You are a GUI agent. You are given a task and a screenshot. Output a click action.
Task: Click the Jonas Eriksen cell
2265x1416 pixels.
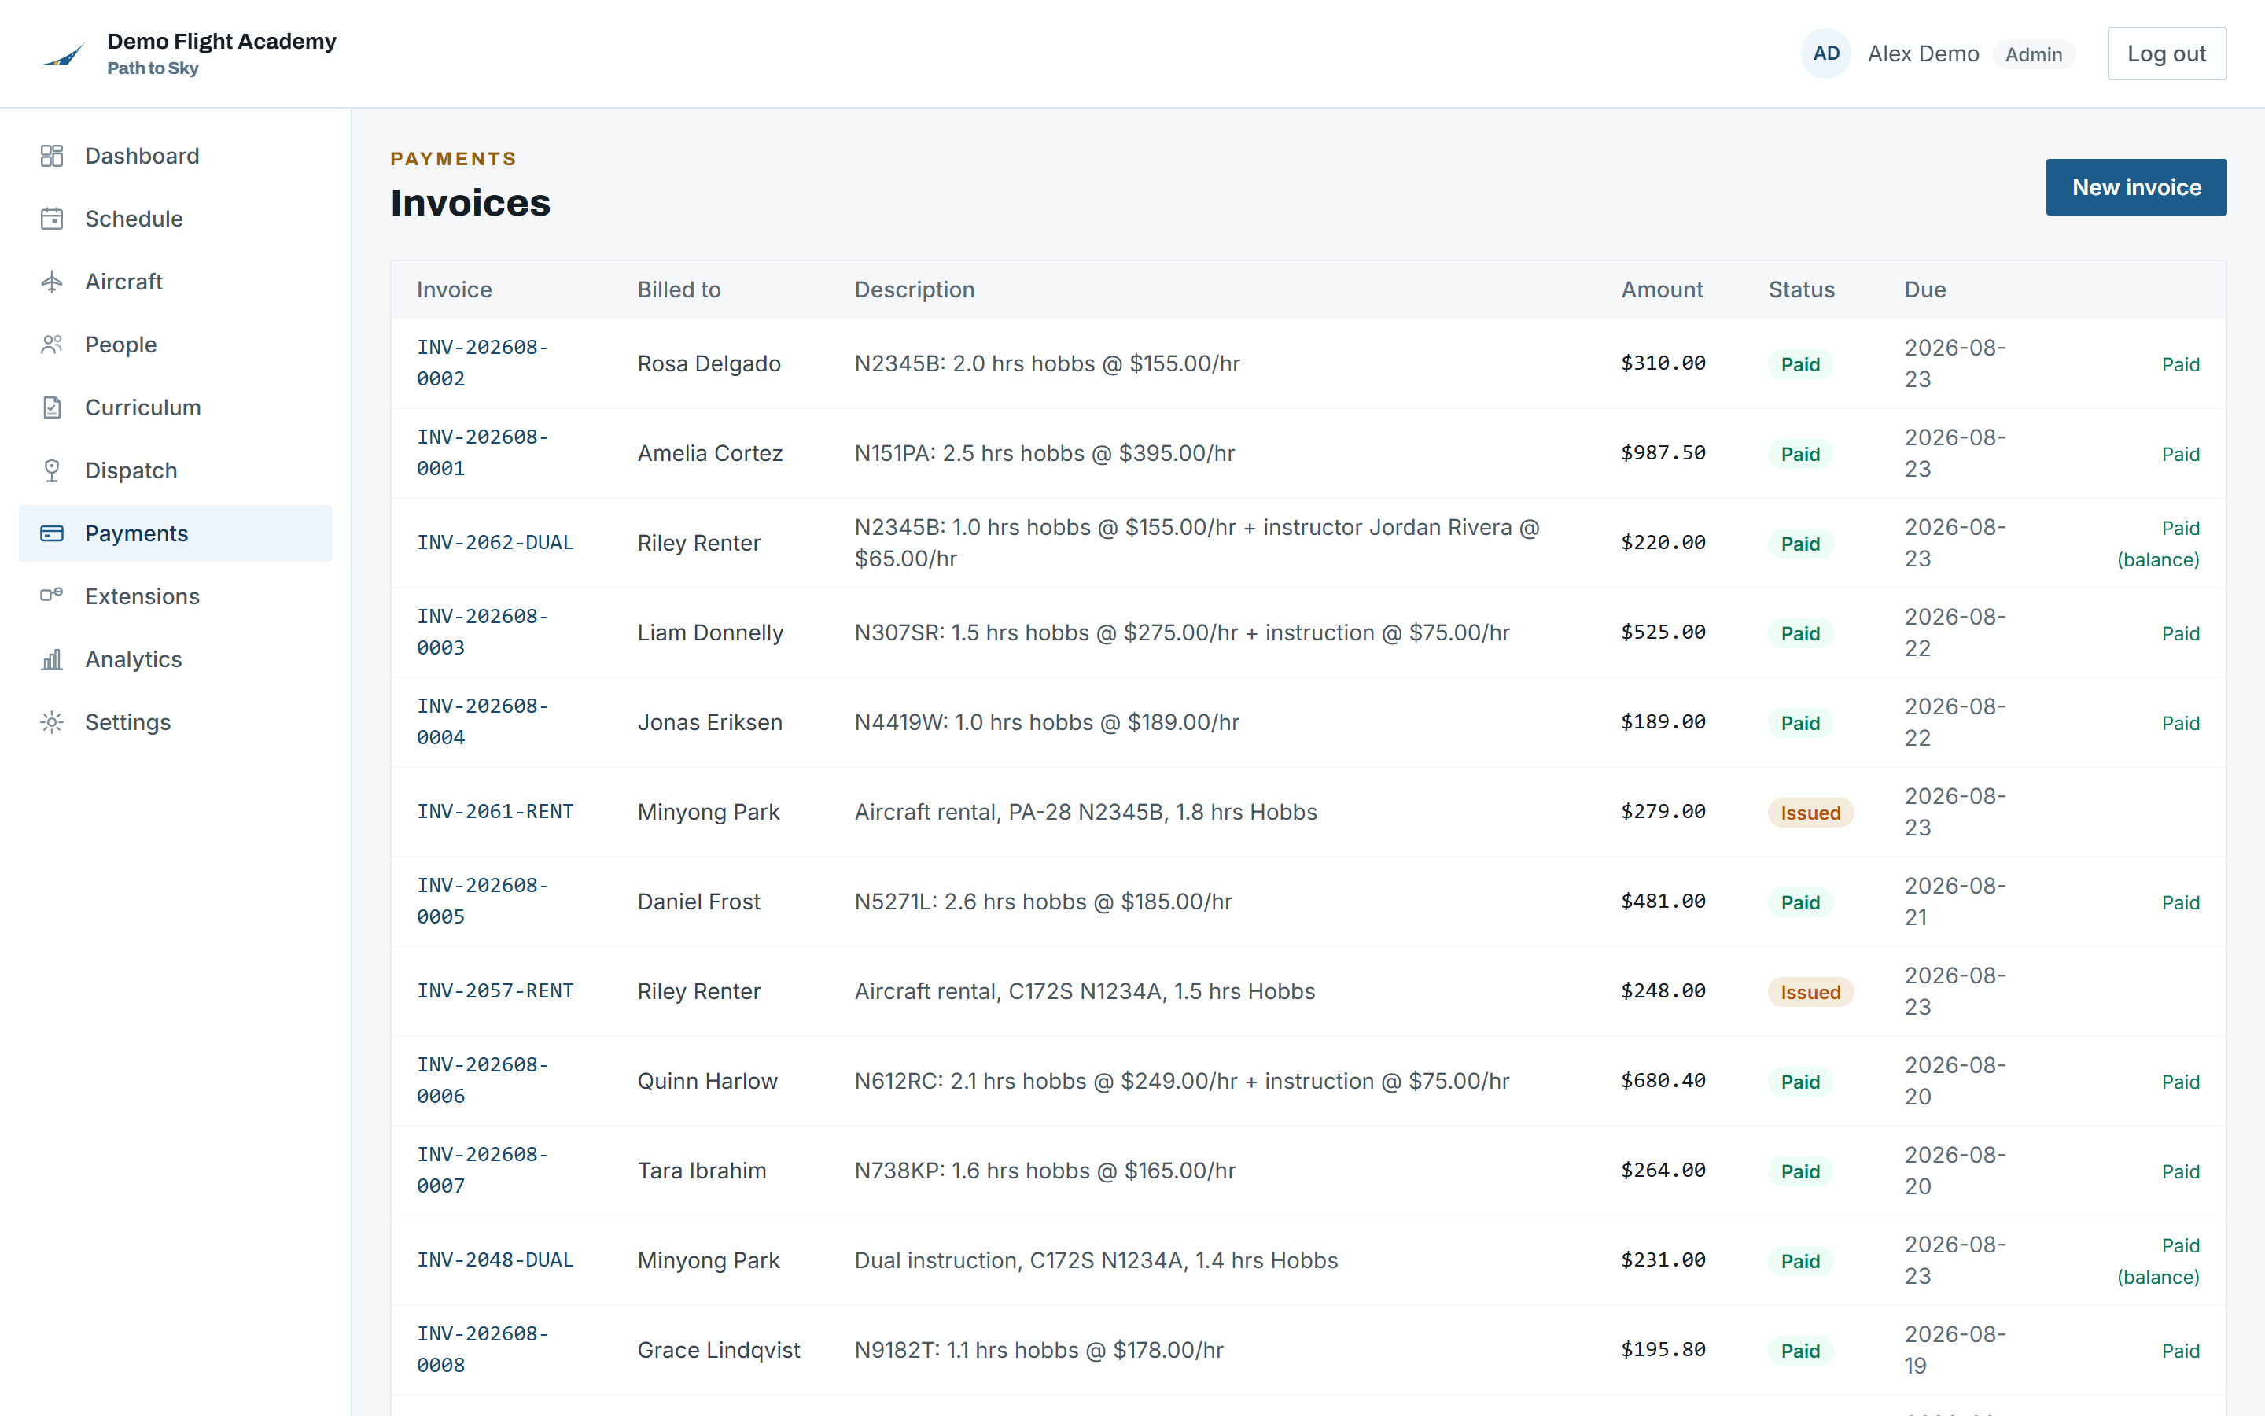[x=709, y=722]
